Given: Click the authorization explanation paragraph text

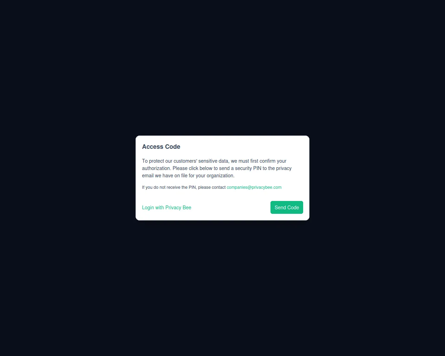Looking at the screenshot, I should [x=217, y=168].
